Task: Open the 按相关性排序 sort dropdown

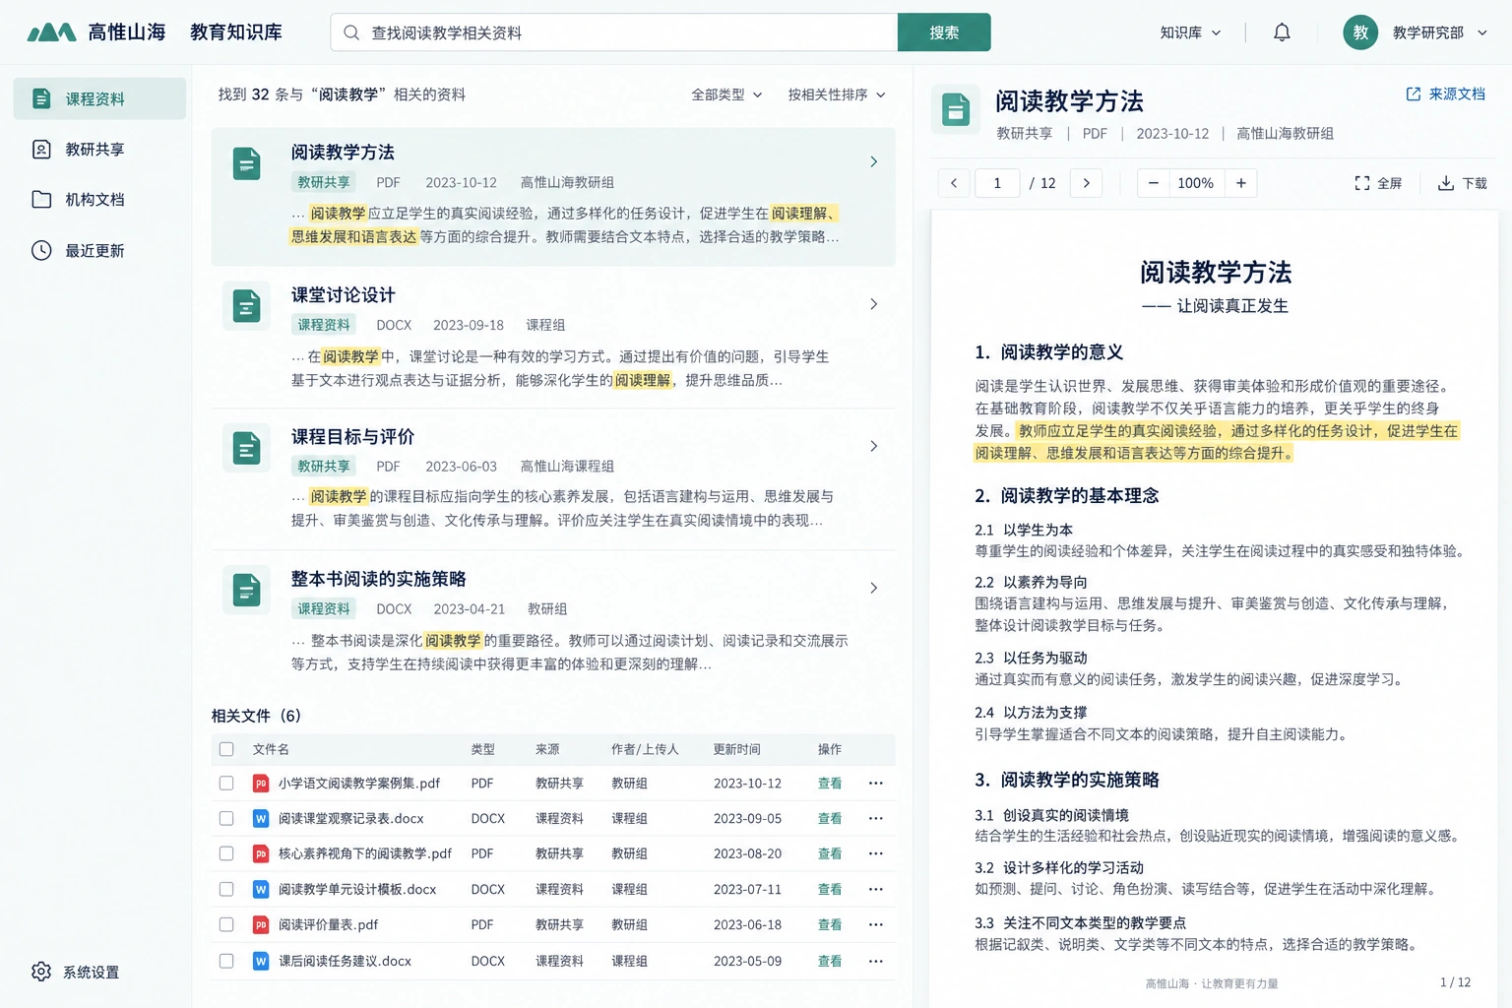Action: click(837, 94)
